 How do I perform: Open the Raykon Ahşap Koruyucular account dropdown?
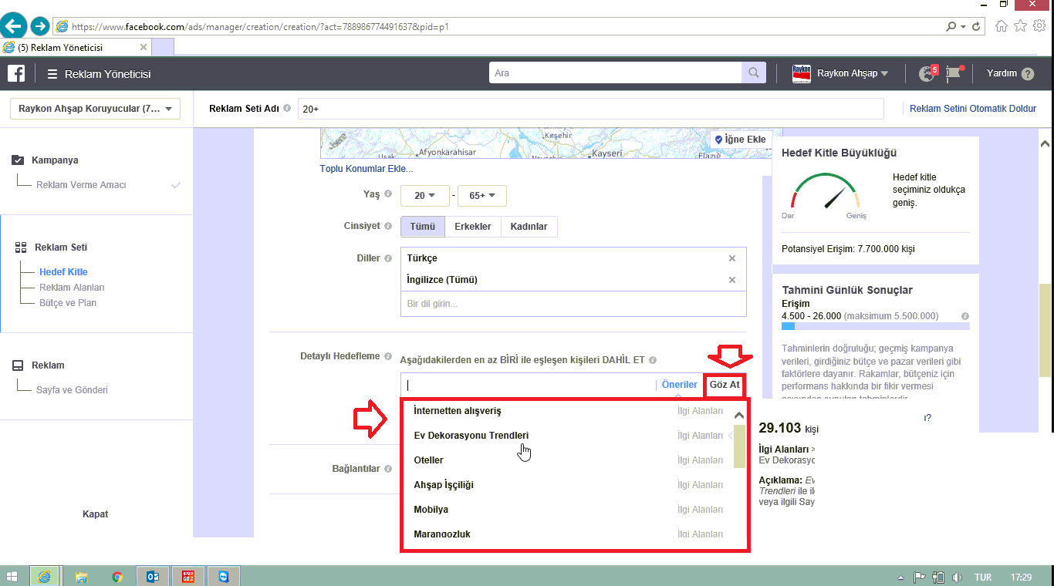(96, 109)
